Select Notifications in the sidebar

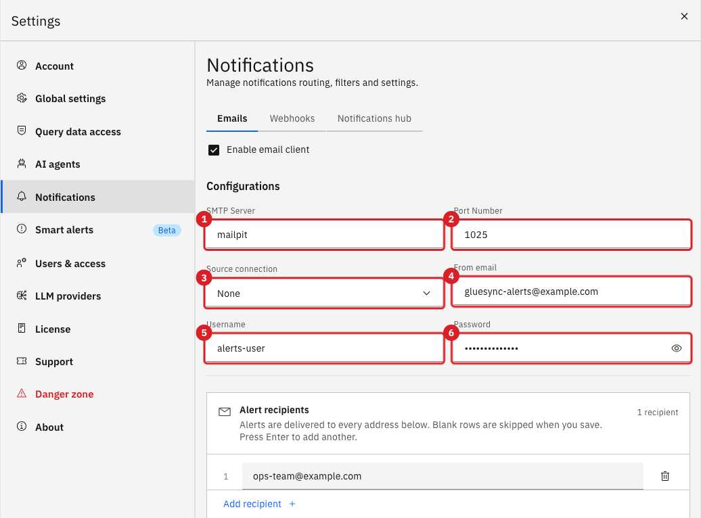[97, 197]
